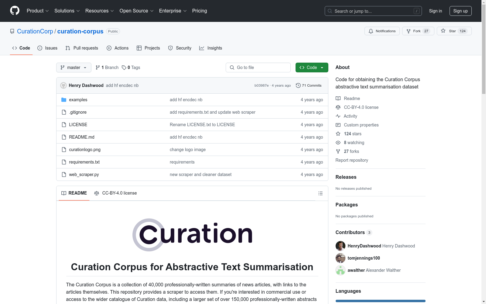
Task: Open the green Code dropdown button
Action: pyautogui.click(x=312, y=67)
